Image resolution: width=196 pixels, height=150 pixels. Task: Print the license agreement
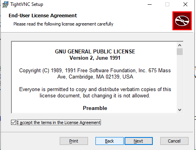pyautogui.click(x=74, y=141)
